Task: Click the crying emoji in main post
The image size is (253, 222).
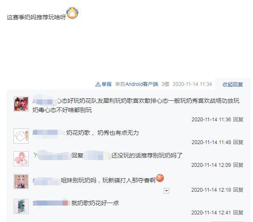Action: (x=72, y=13)
